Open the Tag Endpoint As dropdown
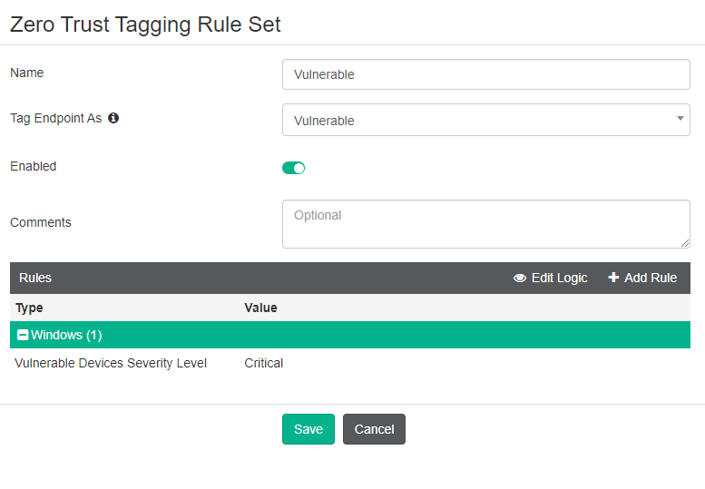705x489 pixels. (485, 120)
